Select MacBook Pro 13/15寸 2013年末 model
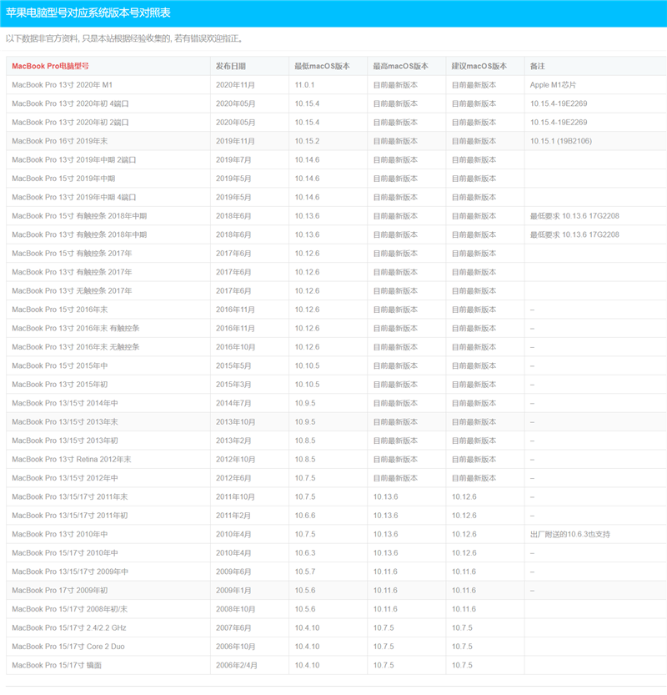The width and height of the screenshot is (667, 695). 65,421
